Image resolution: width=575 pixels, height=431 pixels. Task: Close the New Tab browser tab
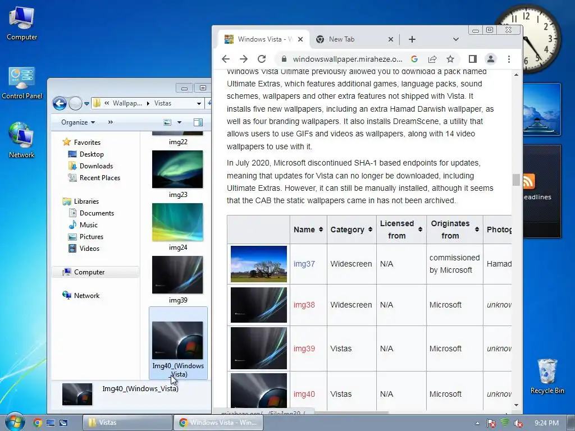391,39
